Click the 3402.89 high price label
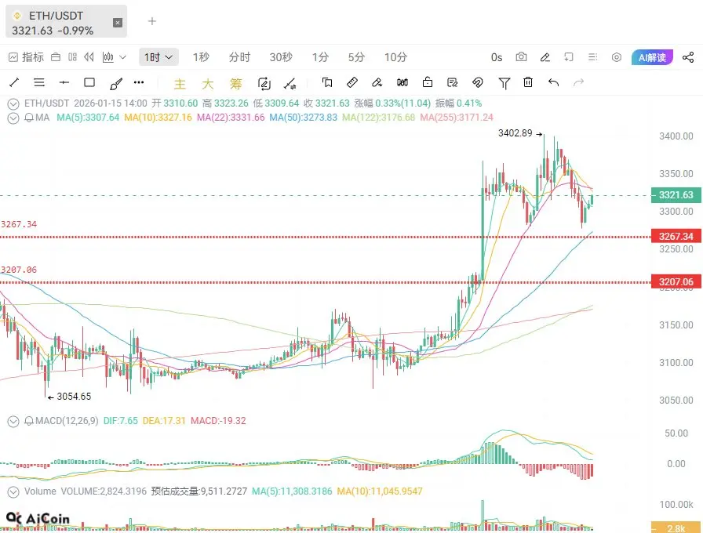Viewport: 703px width, 533px height. tap(515, 133)
